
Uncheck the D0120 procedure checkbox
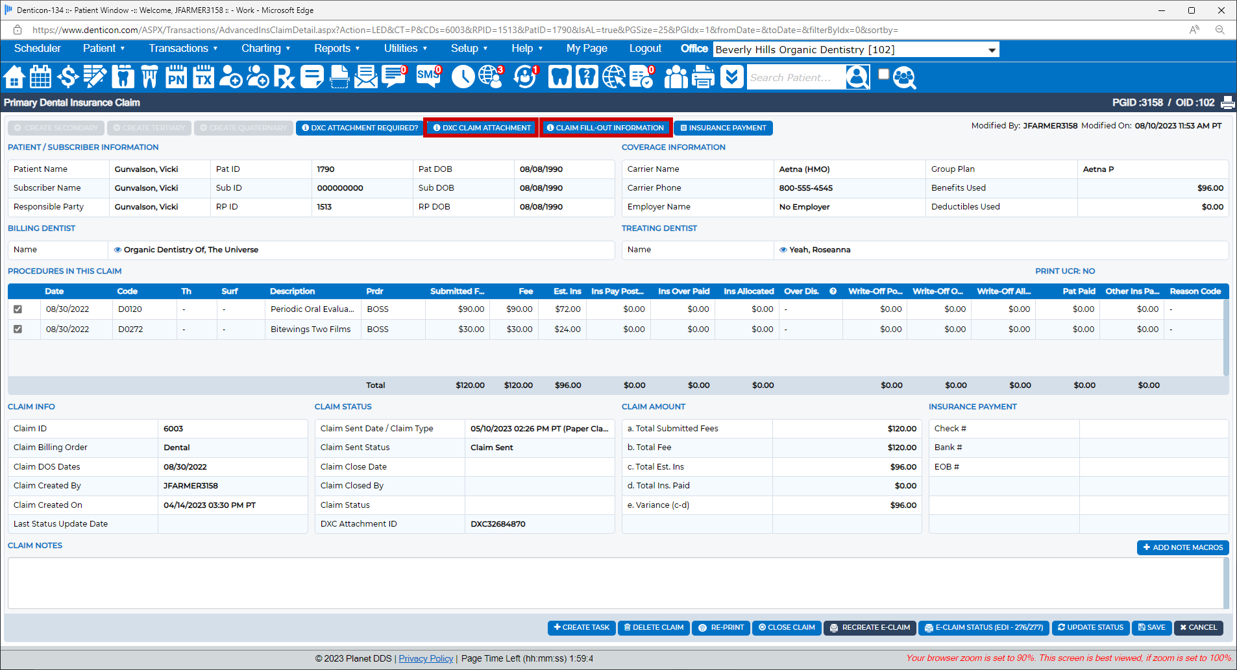click(18, 309)
